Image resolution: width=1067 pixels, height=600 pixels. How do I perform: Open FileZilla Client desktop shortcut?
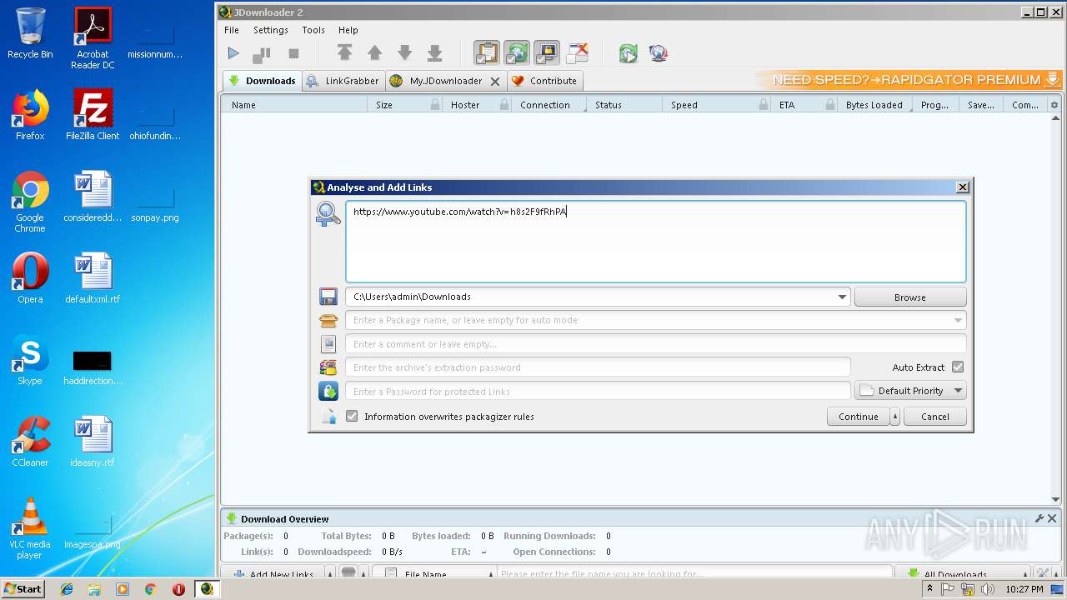pos(93,114)
